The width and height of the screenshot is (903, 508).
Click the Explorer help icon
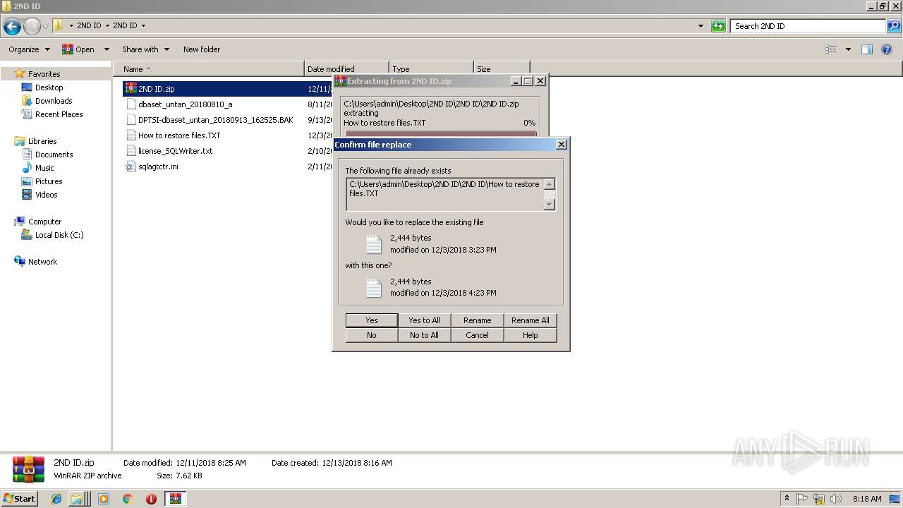point(887,49)
